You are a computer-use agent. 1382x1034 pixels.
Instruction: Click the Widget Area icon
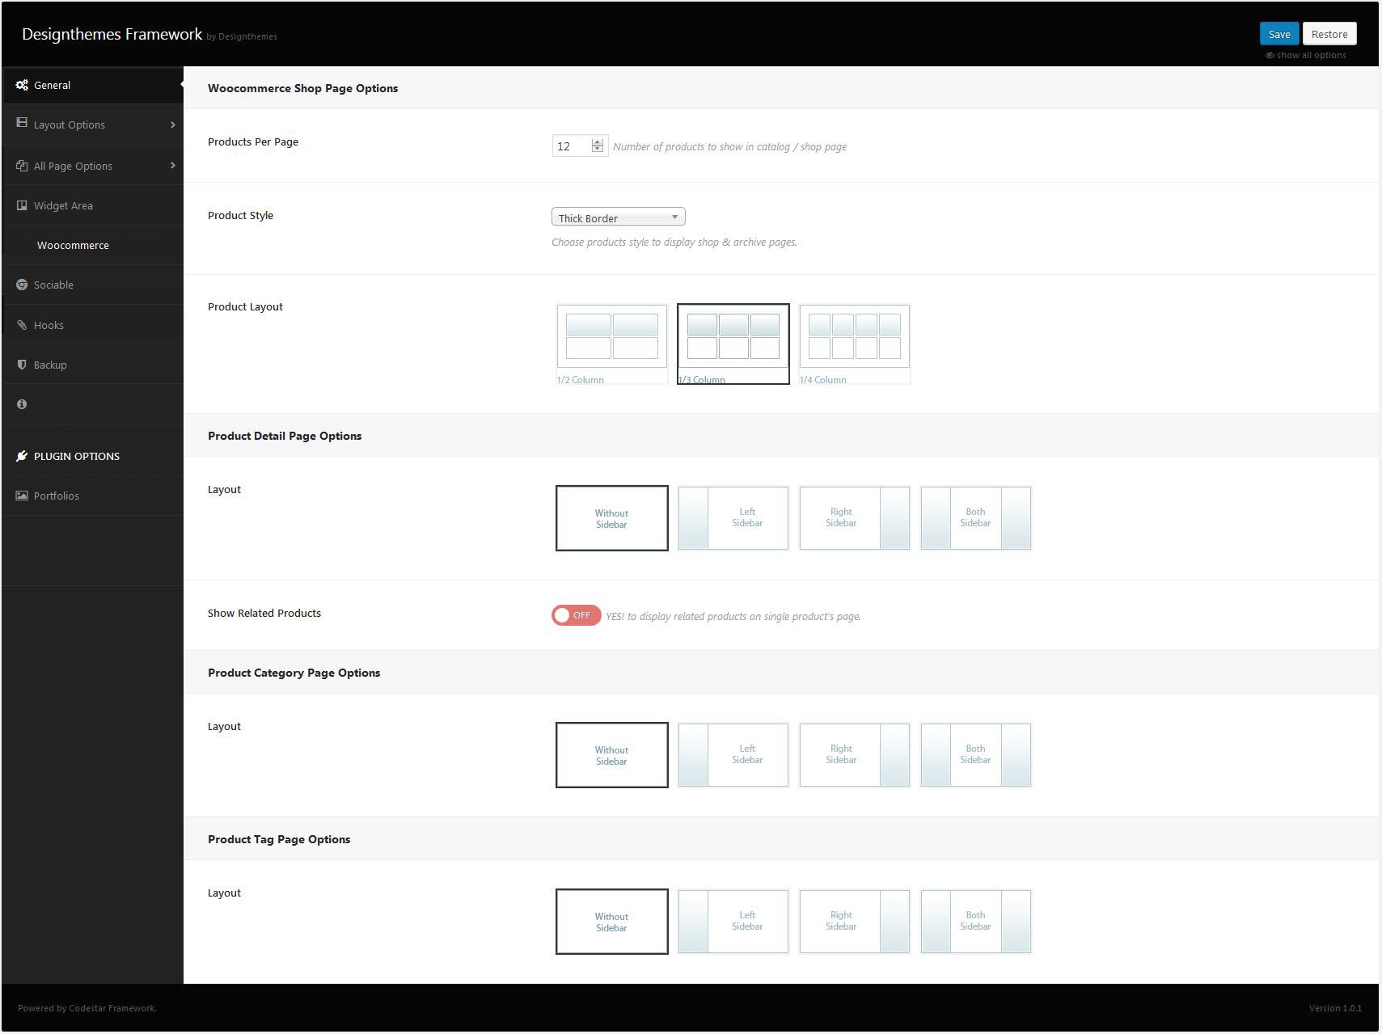[22, 205]
